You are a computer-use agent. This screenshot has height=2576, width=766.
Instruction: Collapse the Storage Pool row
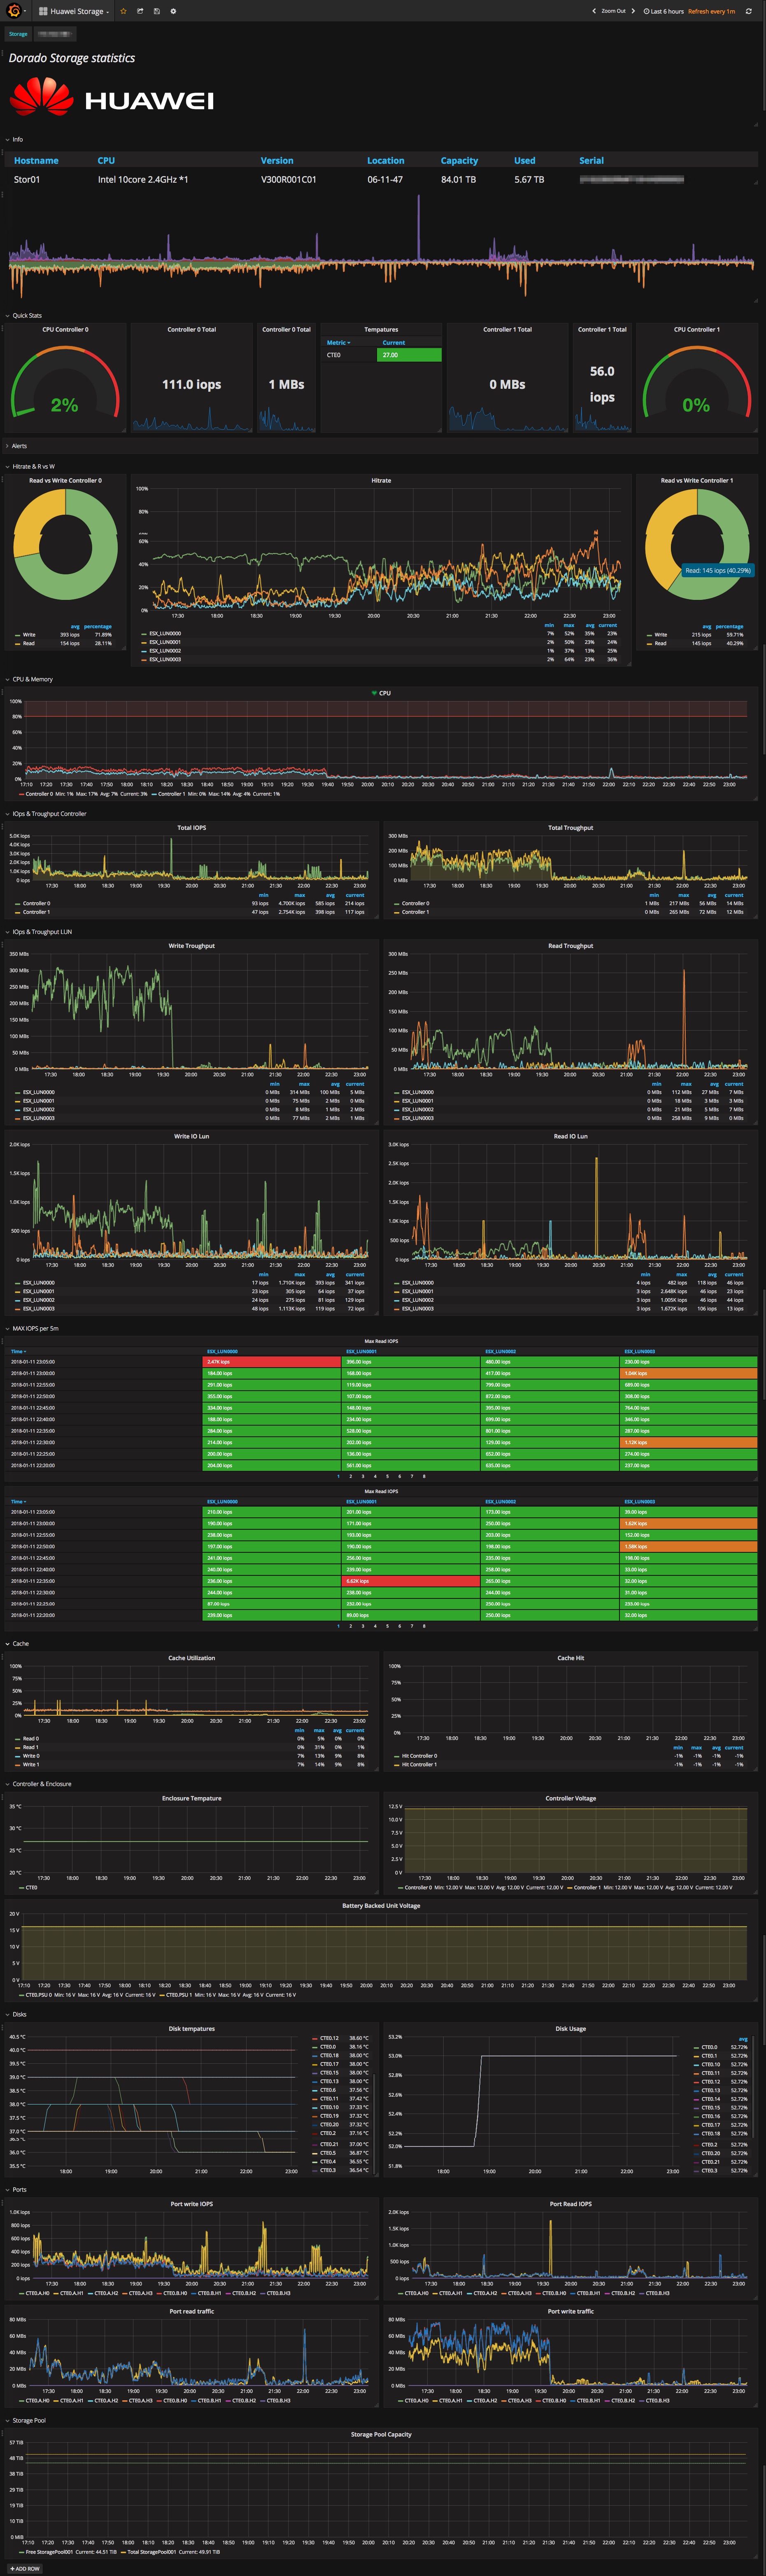[25, 2420]
